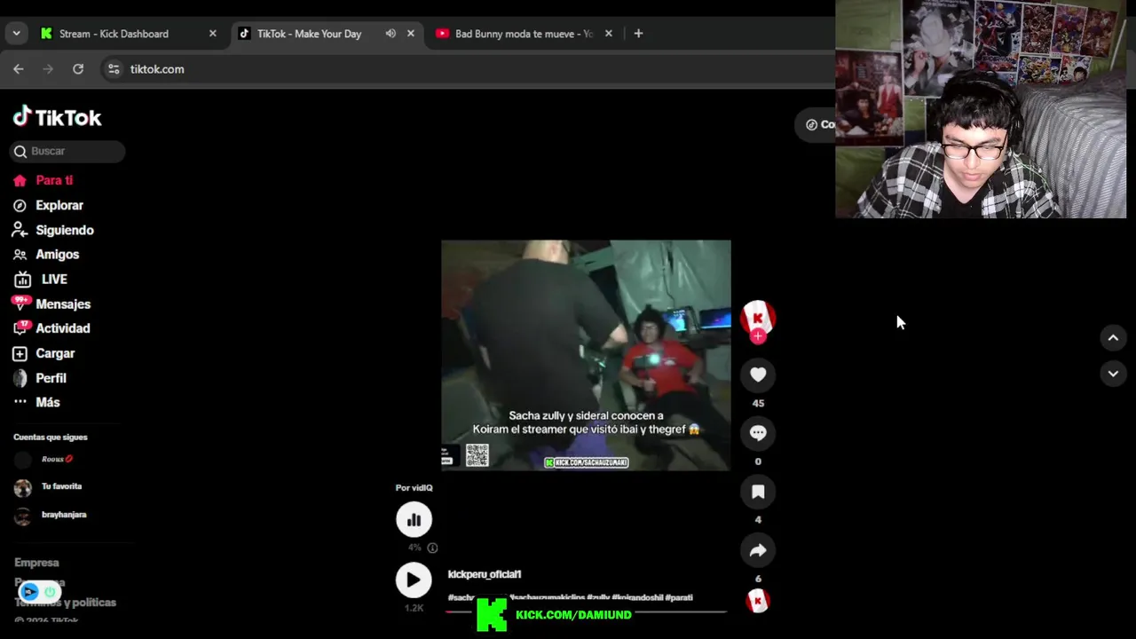Click the #koirandoshil hashtag
Viewport: 1136px width, 639px height.
coord(637,597)
